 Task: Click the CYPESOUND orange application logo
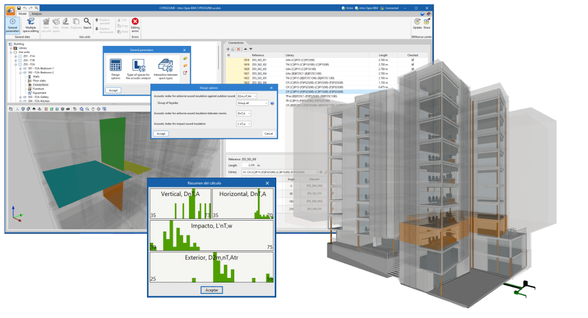click(10, 10)
